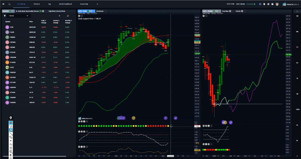Expand the plus box on the daily dots indicator panel
The image size is (301, 159).
(x=87, y=121)
